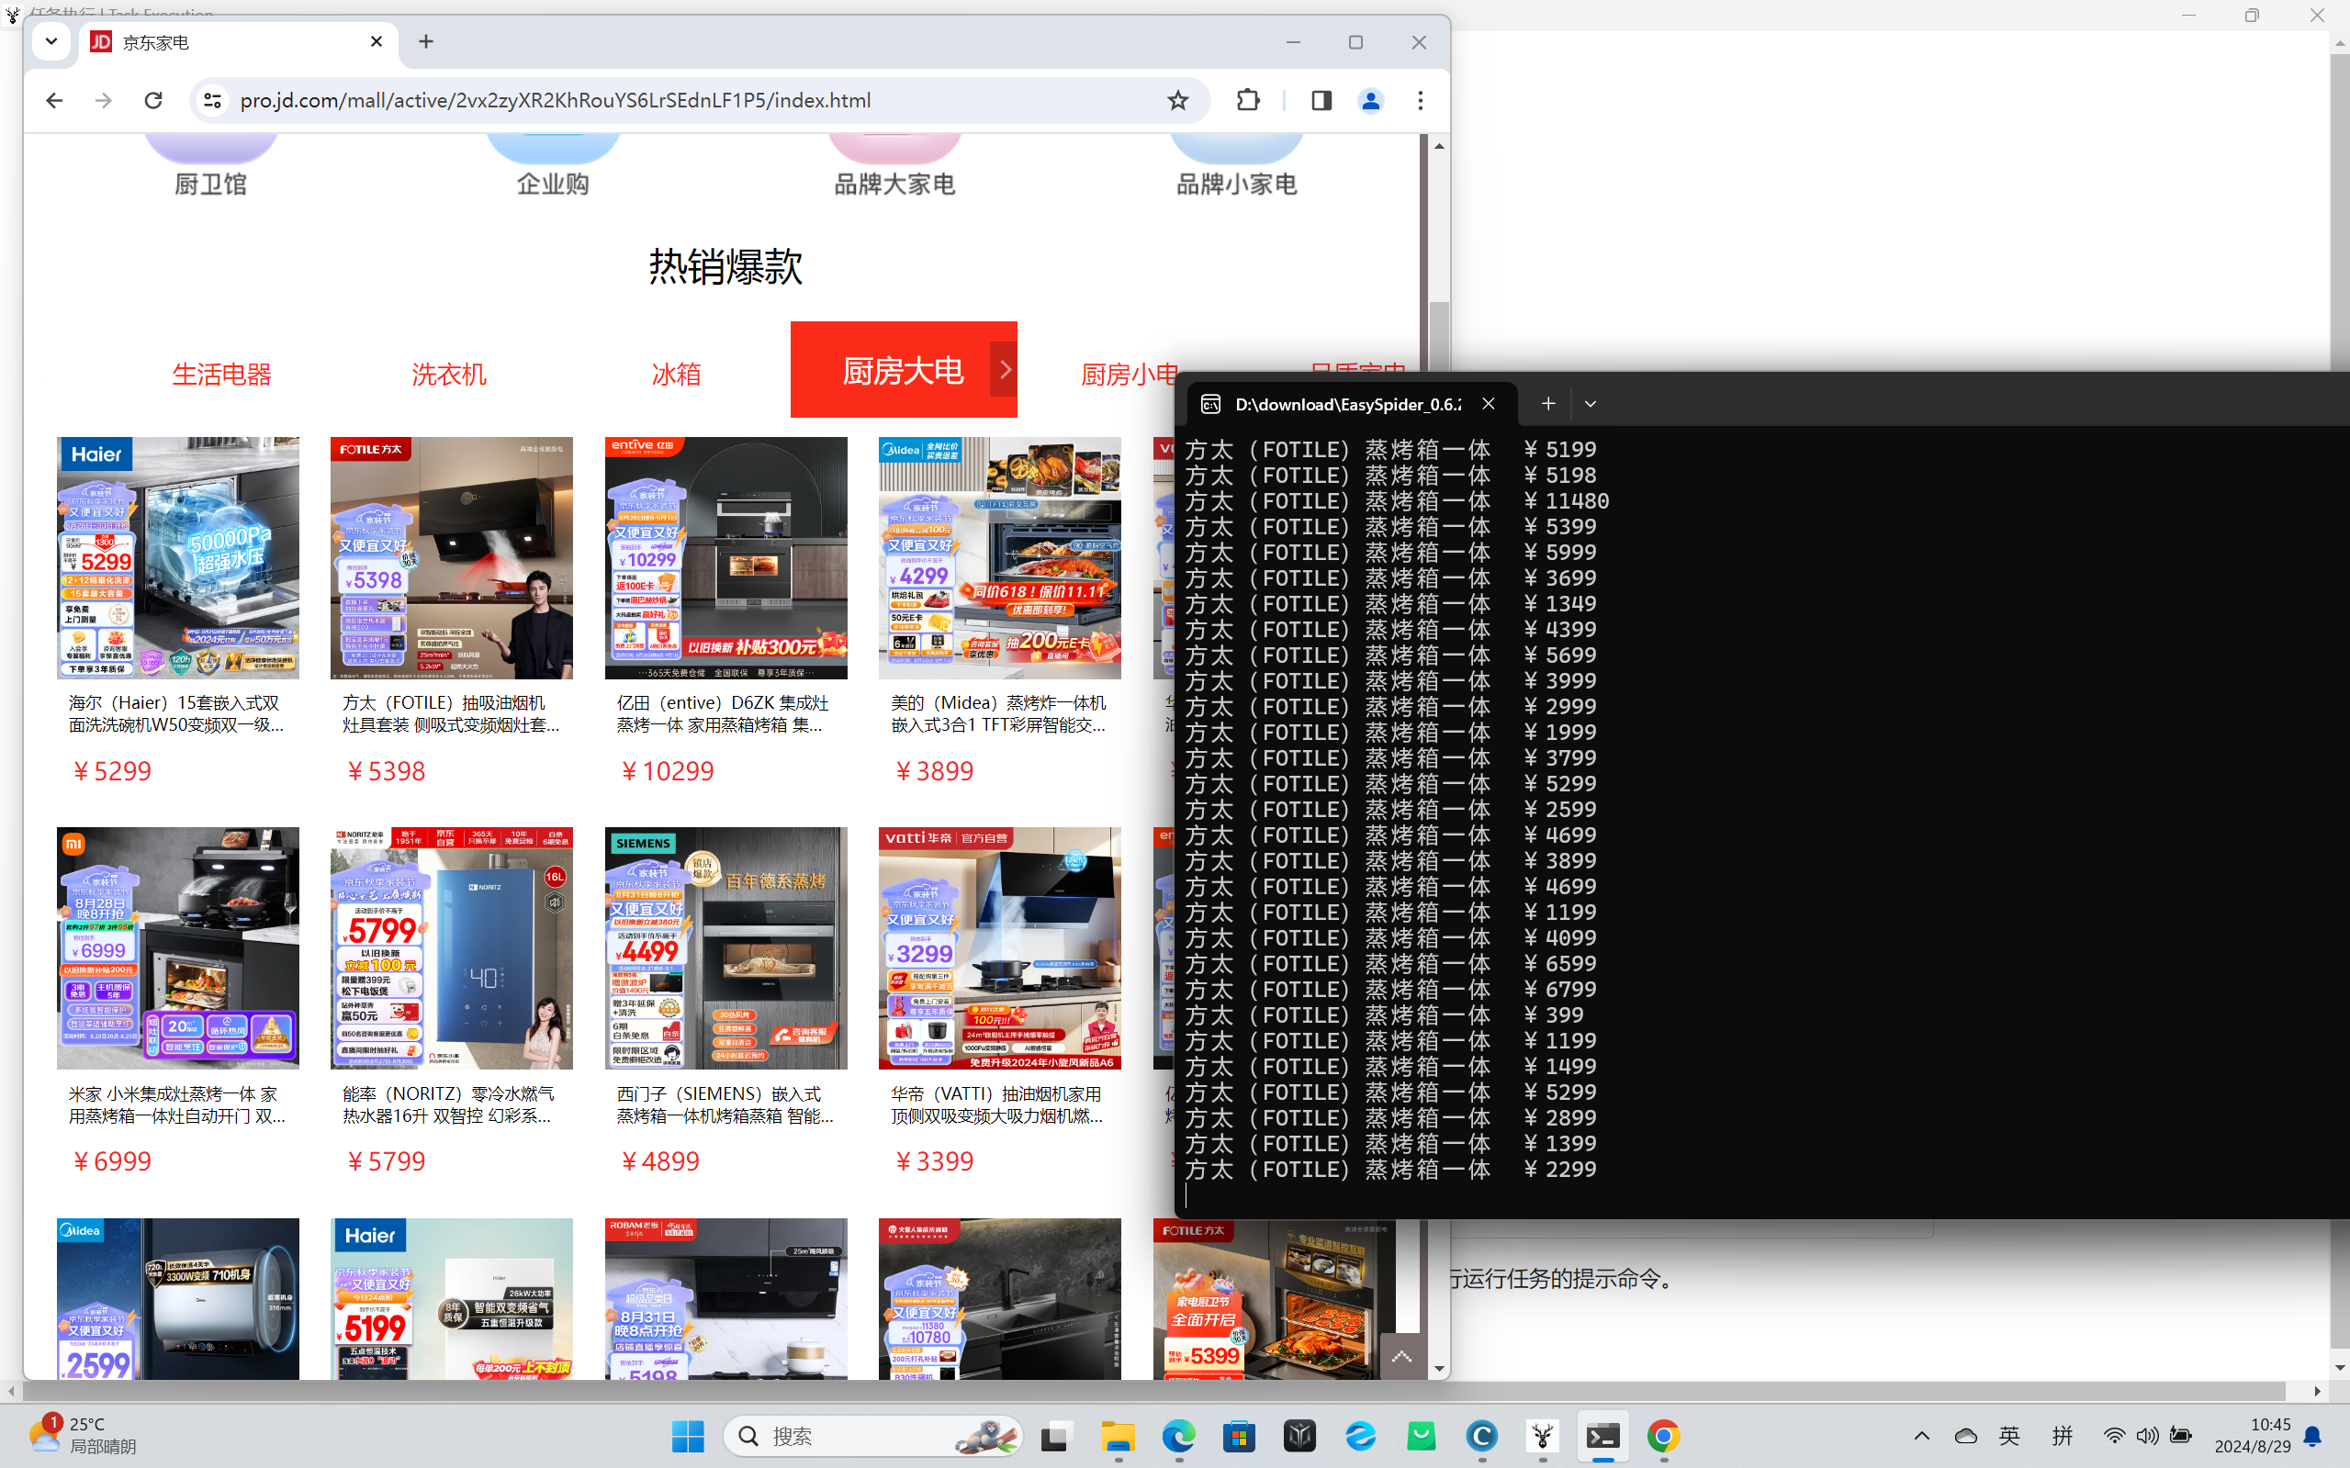
Task: Select the 厨房大电 category tab
Action: (903, 370)
